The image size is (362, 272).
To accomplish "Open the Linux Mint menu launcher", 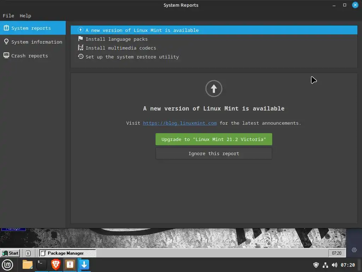I will [7, 265].
